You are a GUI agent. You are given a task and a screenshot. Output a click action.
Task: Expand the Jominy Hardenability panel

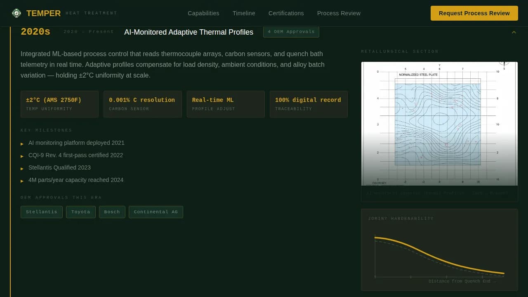tap(401, 219)
